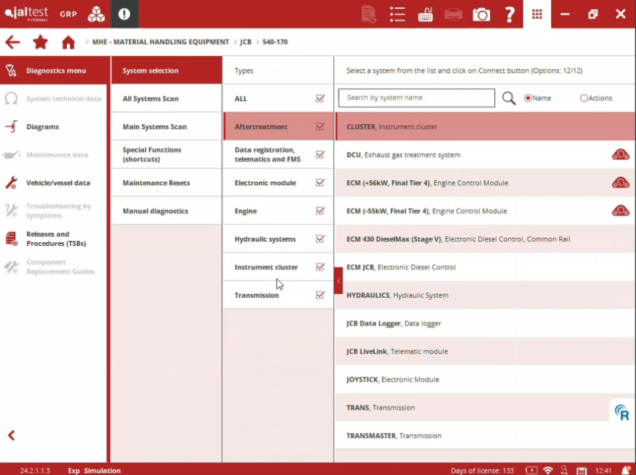Collapse the left sidebar with bottom chevron
This screenshot has height=475, width=636.
click(11, 436)
